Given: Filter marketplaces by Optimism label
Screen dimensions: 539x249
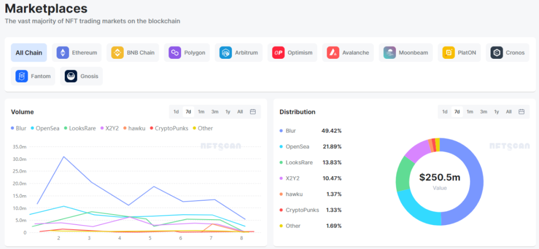Looking at the screenshot, I should click(x=300, y=53).
